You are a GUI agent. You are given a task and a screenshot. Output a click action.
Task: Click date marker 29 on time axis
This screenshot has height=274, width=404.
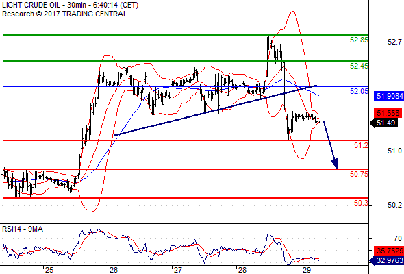click(306, 270)
